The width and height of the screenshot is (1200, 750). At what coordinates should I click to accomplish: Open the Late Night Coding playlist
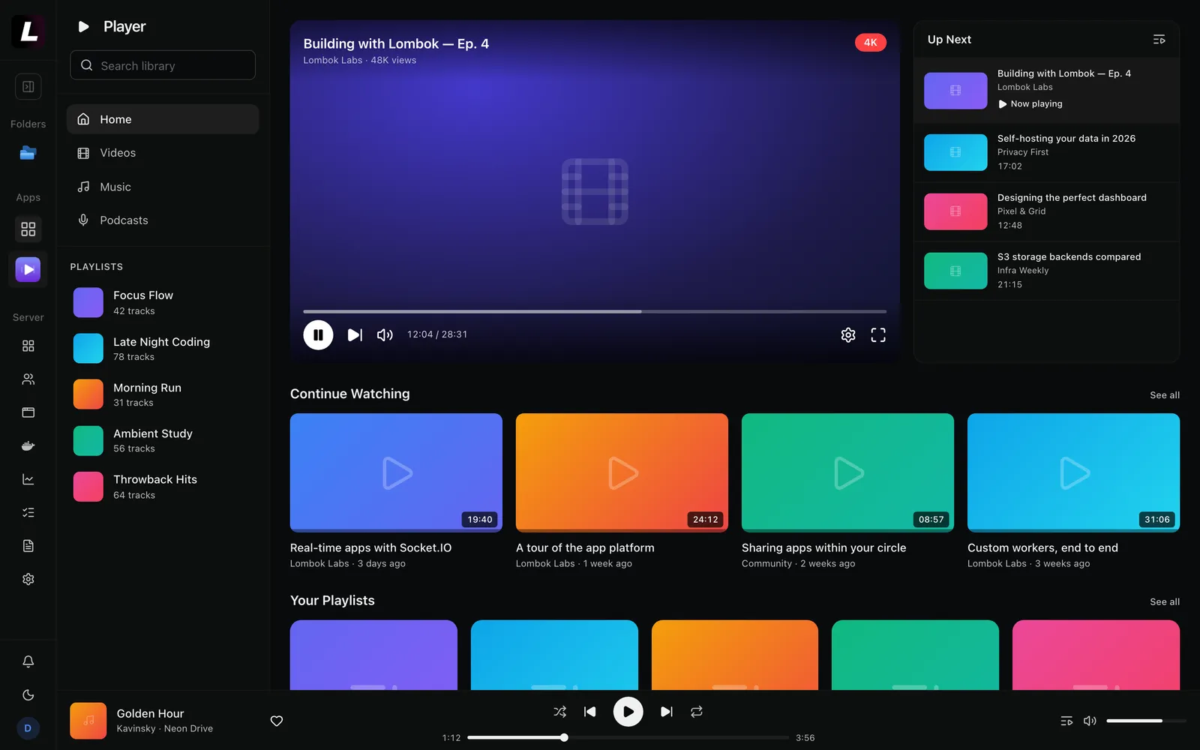(163, 349)
